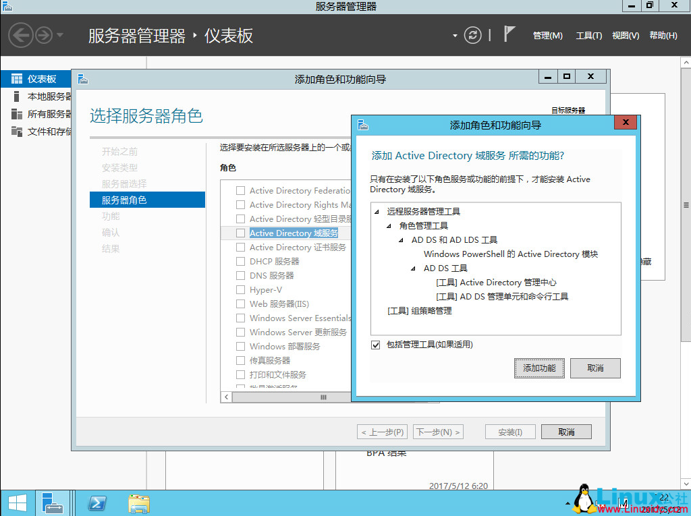Collapse the AD DS 工具 tree node

pyautogui.click(x=413, y=268)
